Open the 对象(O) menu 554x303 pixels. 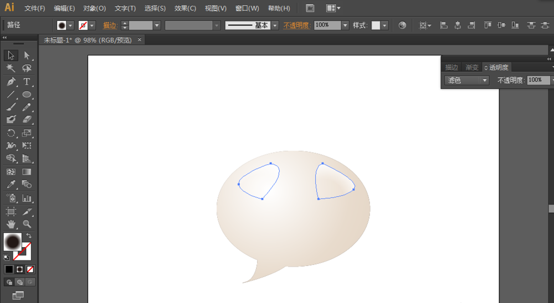pos(94,8)
